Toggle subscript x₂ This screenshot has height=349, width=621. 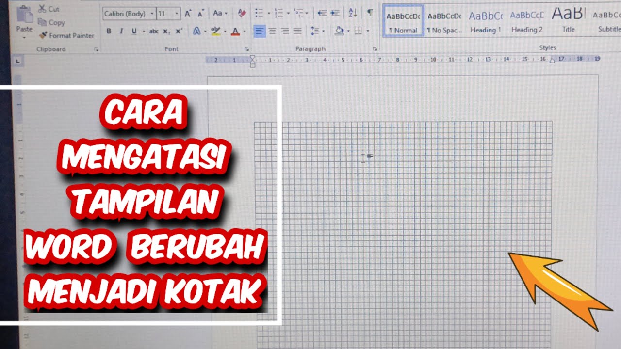pyautogui.click(x=166, y=31)
